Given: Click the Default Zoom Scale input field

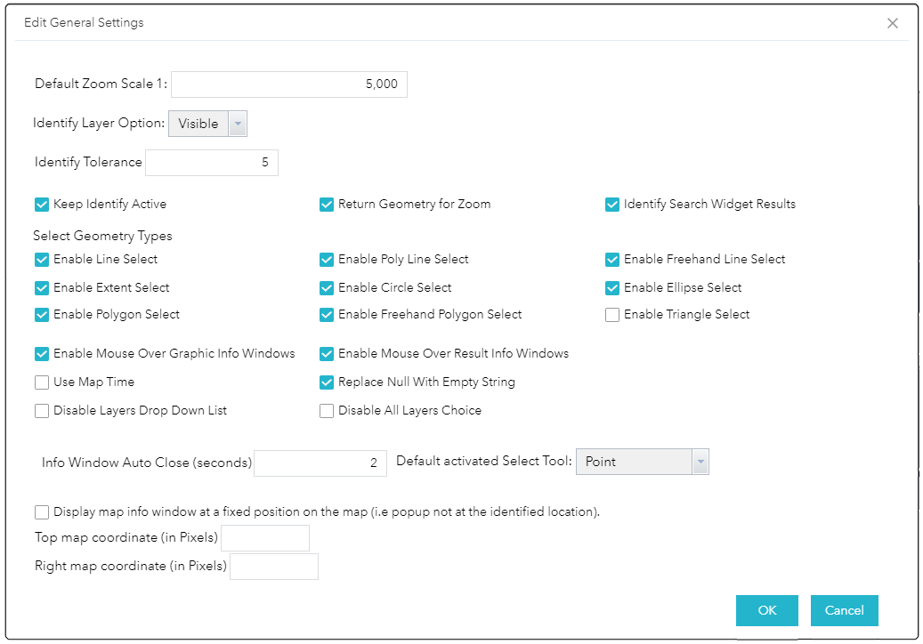Looking at the screenshot, I should [289, 84].
